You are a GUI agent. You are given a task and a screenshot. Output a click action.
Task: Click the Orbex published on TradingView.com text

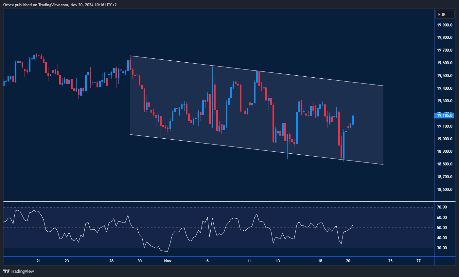pos(60,5)
